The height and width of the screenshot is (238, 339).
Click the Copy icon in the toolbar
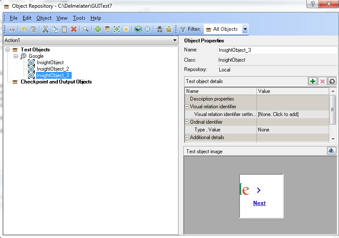coord(54,29)
